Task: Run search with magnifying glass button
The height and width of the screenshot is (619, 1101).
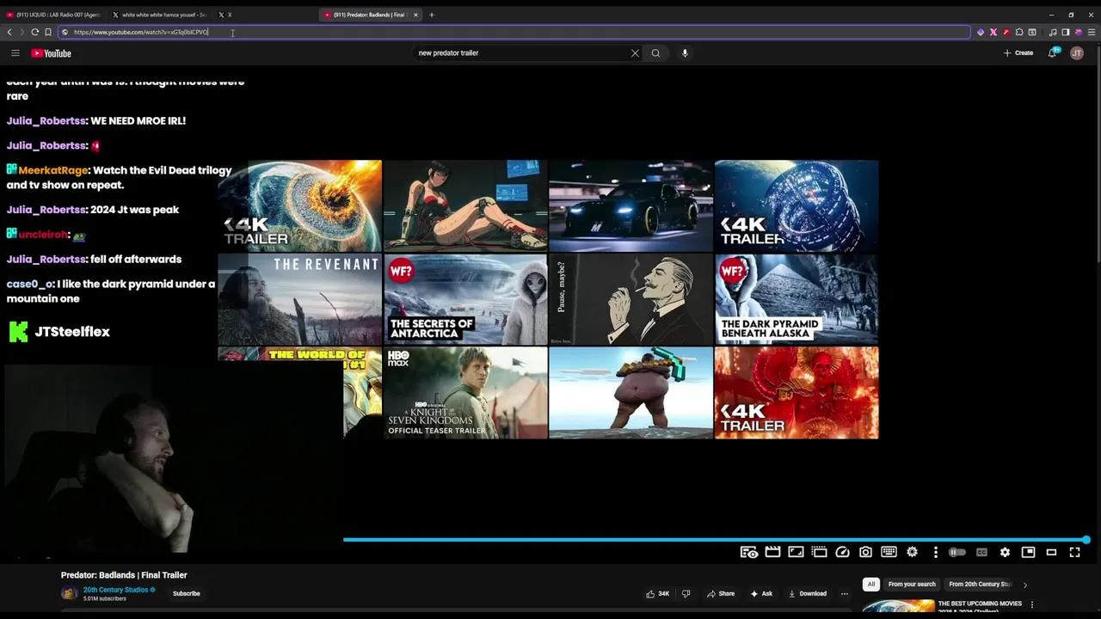Action: click(x=655, y=53)
